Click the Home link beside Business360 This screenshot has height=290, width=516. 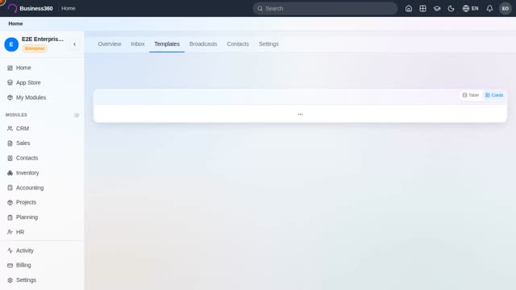click(x=69, y=8)
